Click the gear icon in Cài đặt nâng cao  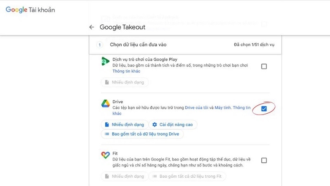[155, 124]
